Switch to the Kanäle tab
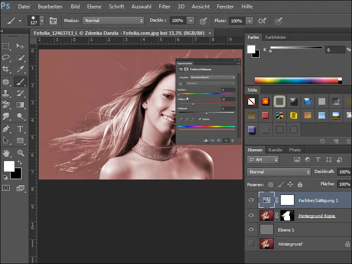This screenshot has height=264, width=352. [275, 150]
